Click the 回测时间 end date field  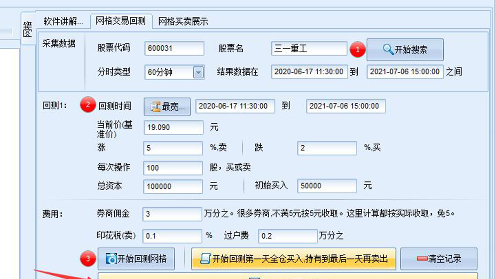coord(346,106)
